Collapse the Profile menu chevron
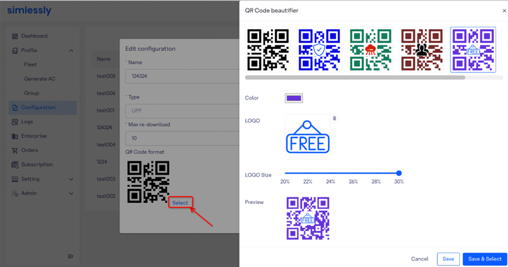The width and height of the screenshot is (508, 267). (71, 51)
